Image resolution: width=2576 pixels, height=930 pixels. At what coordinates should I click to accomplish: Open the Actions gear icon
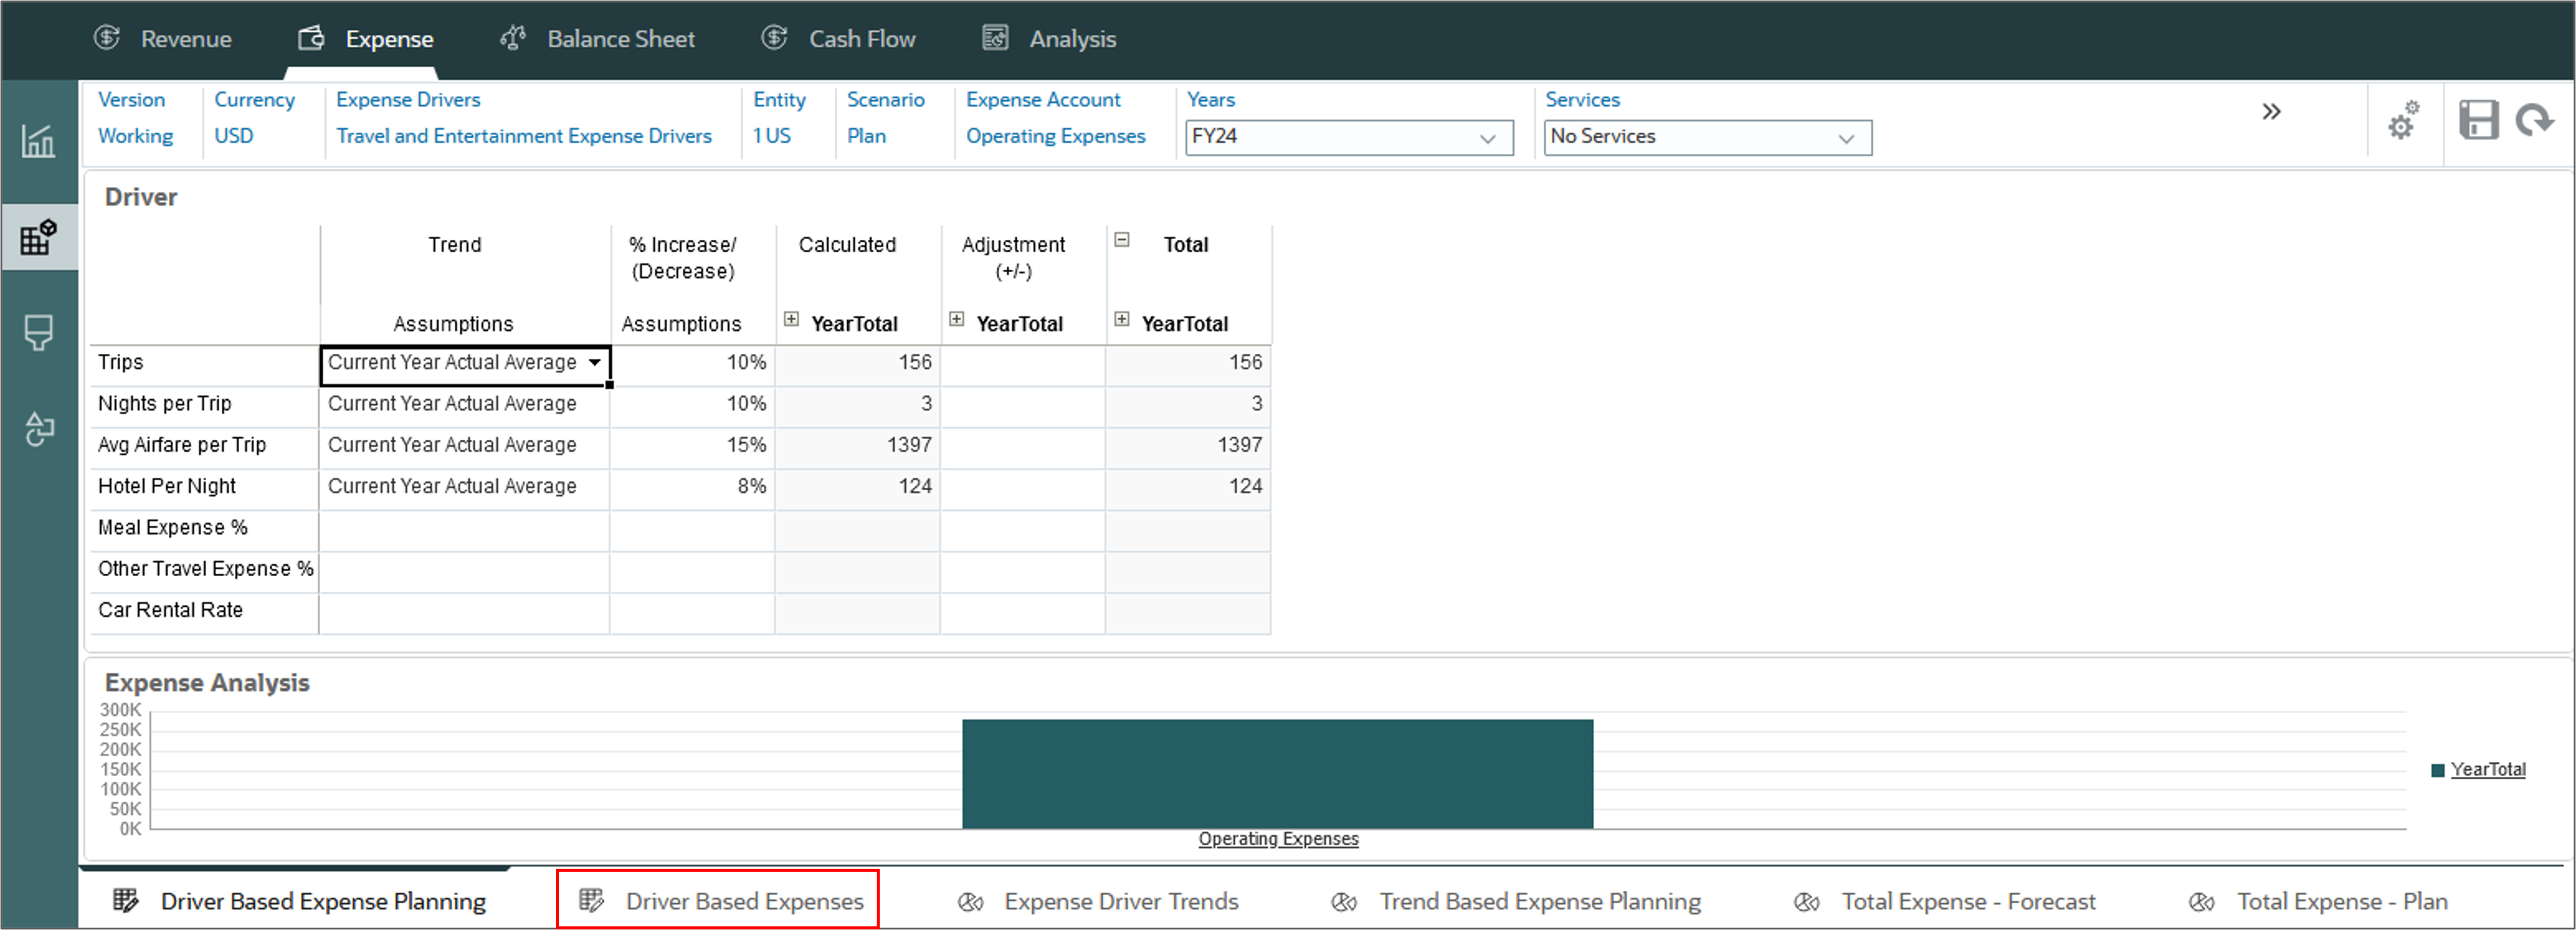tap(2404, 120)
